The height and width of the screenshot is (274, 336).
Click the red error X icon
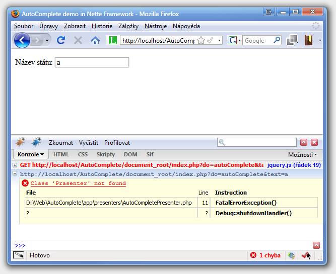coord(25,183)
